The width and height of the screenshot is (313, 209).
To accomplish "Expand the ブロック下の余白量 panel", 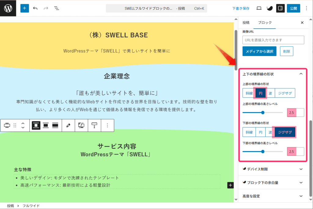I will pos(274,182).
